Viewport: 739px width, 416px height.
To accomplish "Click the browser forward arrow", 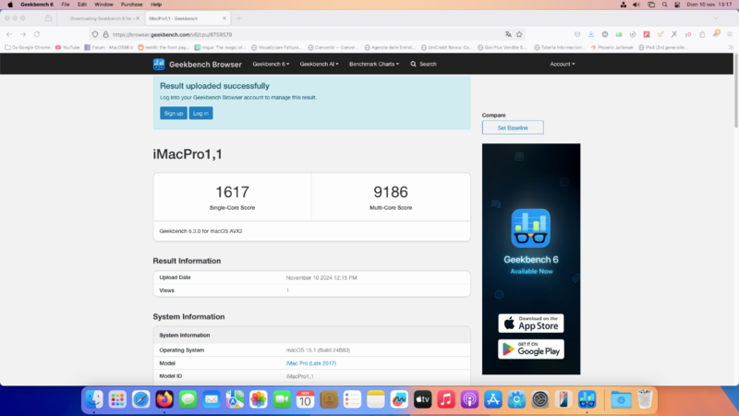I will (23, 34).
